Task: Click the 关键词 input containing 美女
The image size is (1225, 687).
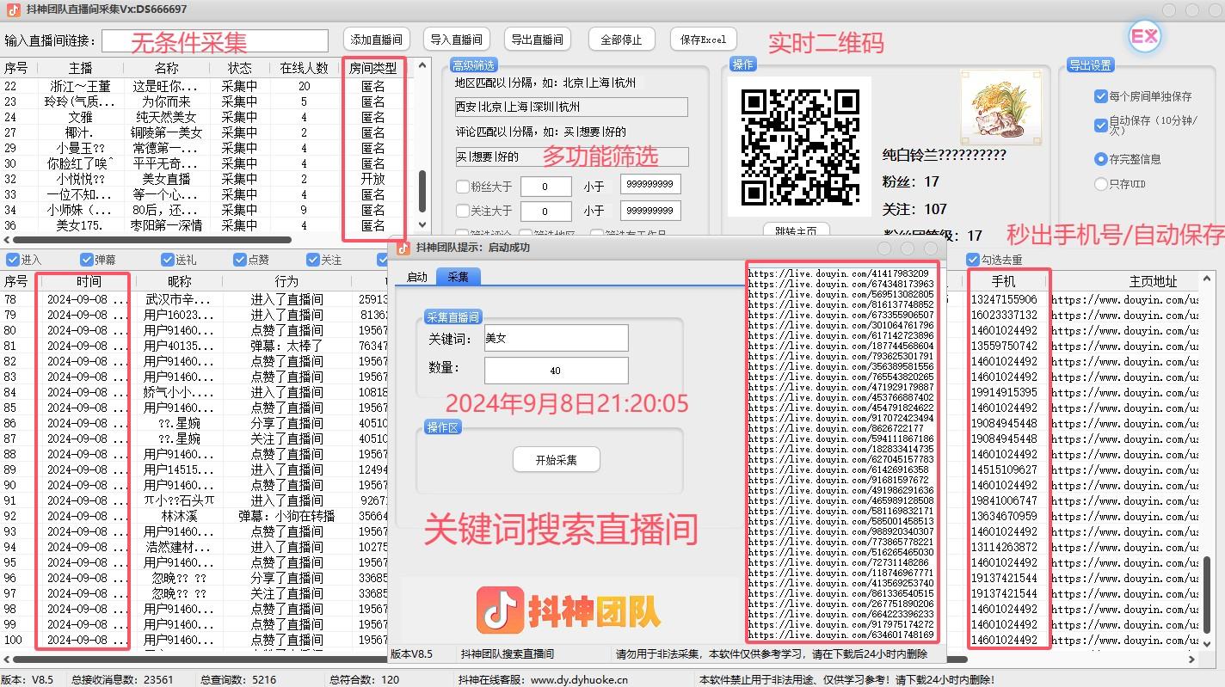Action: tap(555, 337)
